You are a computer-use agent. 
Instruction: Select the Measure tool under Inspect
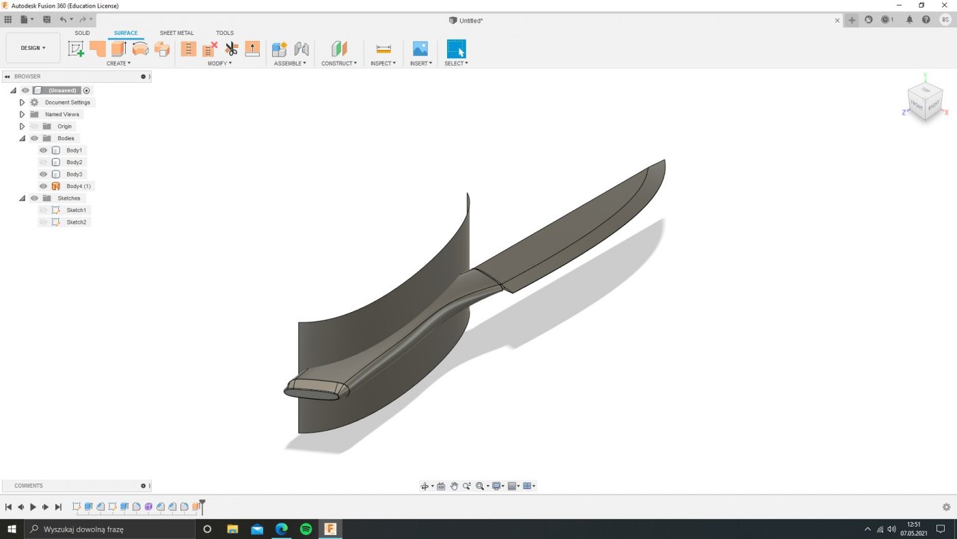383,49
